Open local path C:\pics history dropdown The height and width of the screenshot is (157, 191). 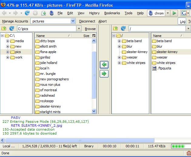tap(79, 29)
